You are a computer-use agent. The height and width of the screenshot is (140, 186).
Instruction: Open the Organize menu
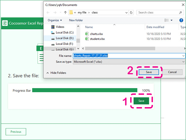pyautogui.click(x=55, y=20)
